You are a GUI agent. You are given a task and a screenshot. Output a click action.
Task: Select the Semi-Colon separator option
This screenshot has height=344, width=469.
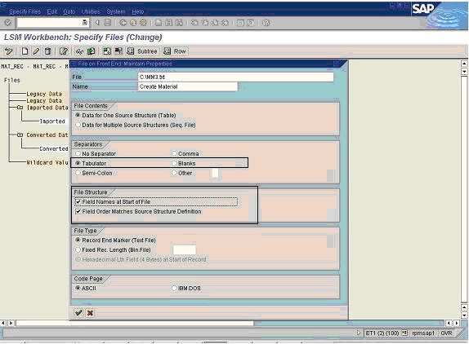[x=94, y=173]
